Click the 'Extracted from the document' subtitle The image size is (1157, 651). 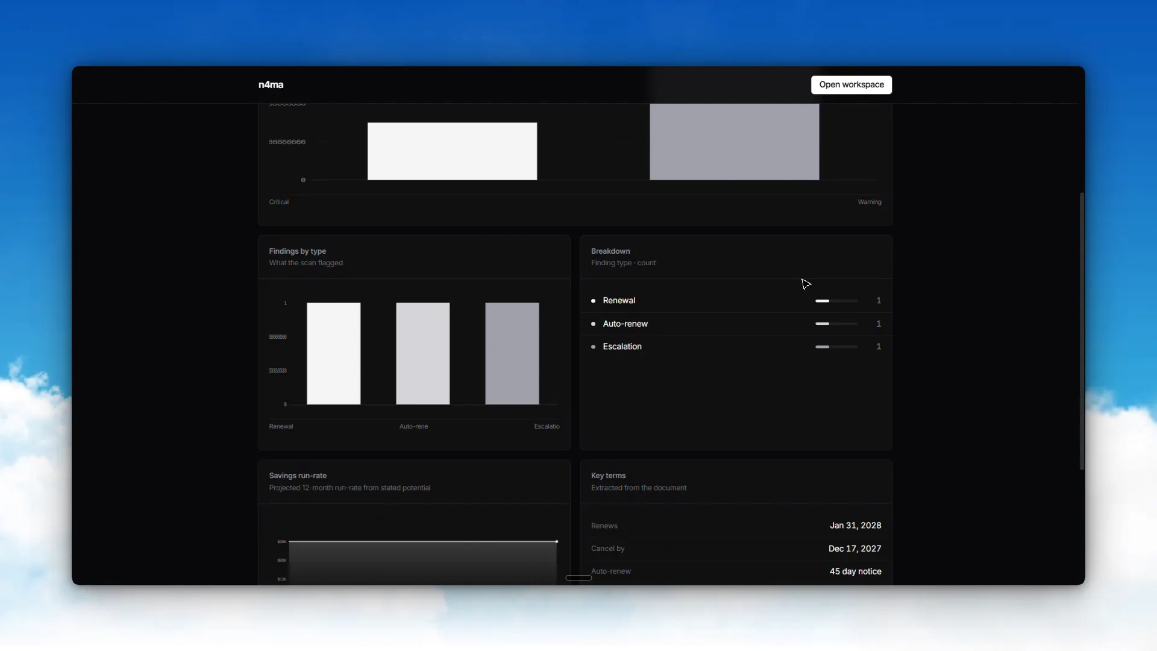tap(639, 488)
